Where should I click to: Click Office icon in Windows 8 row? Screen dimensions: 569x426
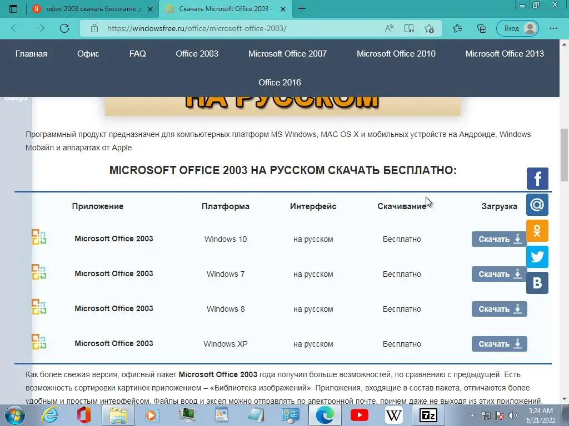(x=39, y=306)
